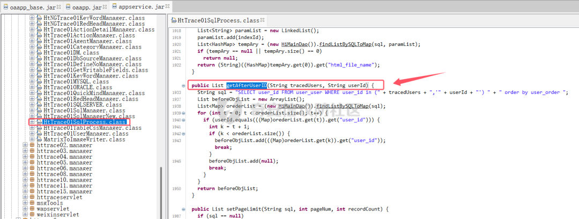
Task: Select HtTrace01GetWritableFields.class in the tree
Action: coord(95,70)
